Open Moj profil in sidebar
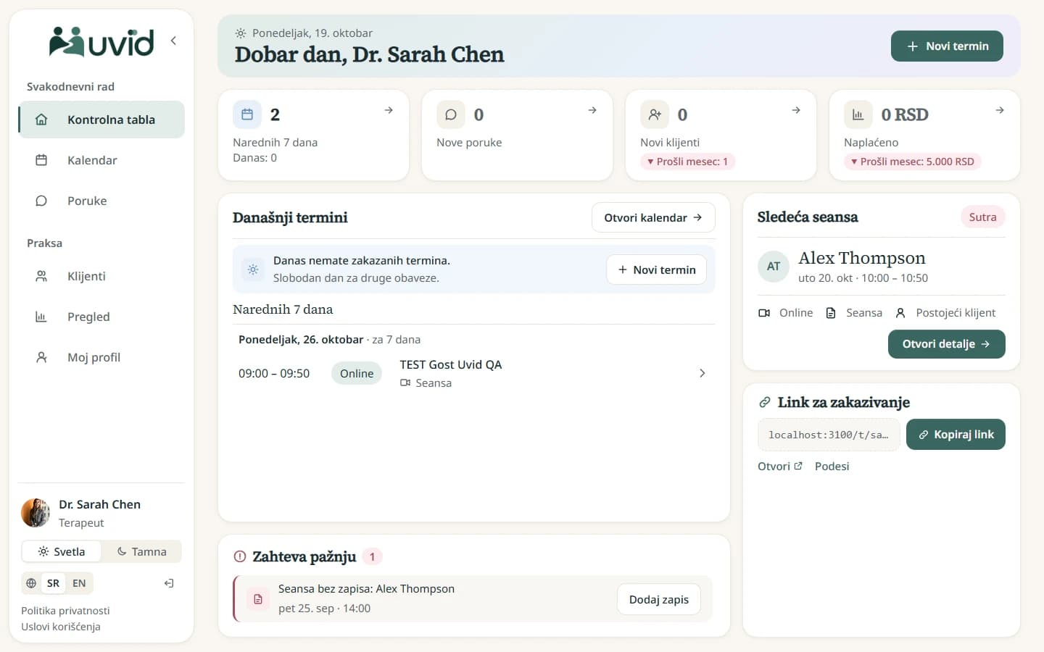This screenshot has width=1044, height=652. (101, 357)
